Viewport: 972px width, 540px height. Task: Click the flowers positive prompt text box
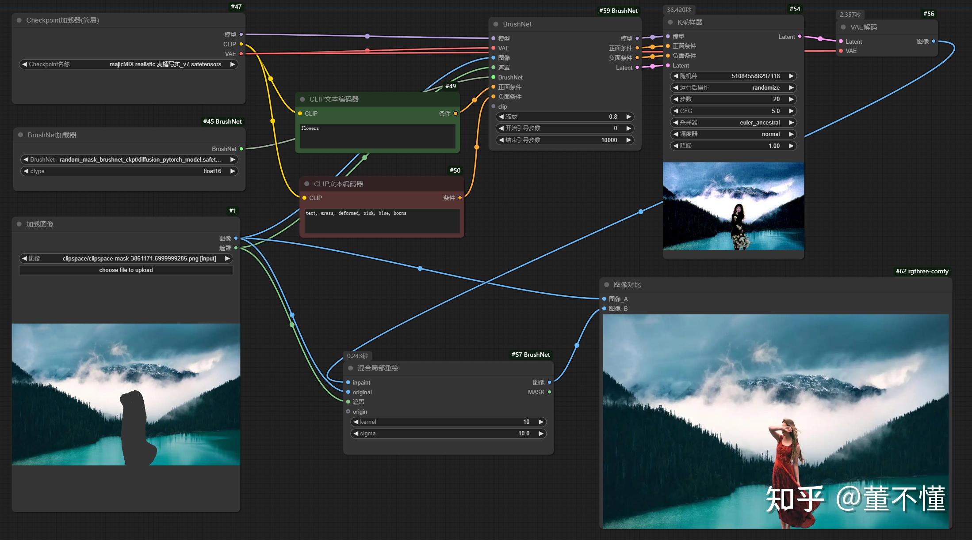tap(377, 136)
